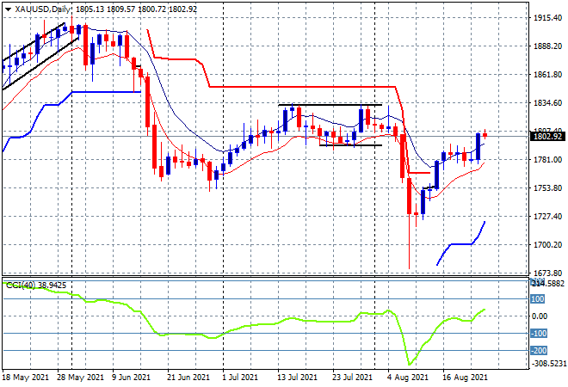
Task: Click the CCI 100 level label
Action: 538,299
